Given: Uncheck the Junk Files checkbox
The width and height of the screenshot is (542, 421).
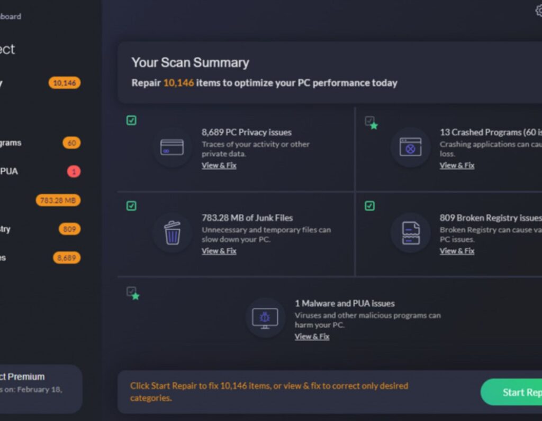Looking at the screenshot, I should click(131, 206).
